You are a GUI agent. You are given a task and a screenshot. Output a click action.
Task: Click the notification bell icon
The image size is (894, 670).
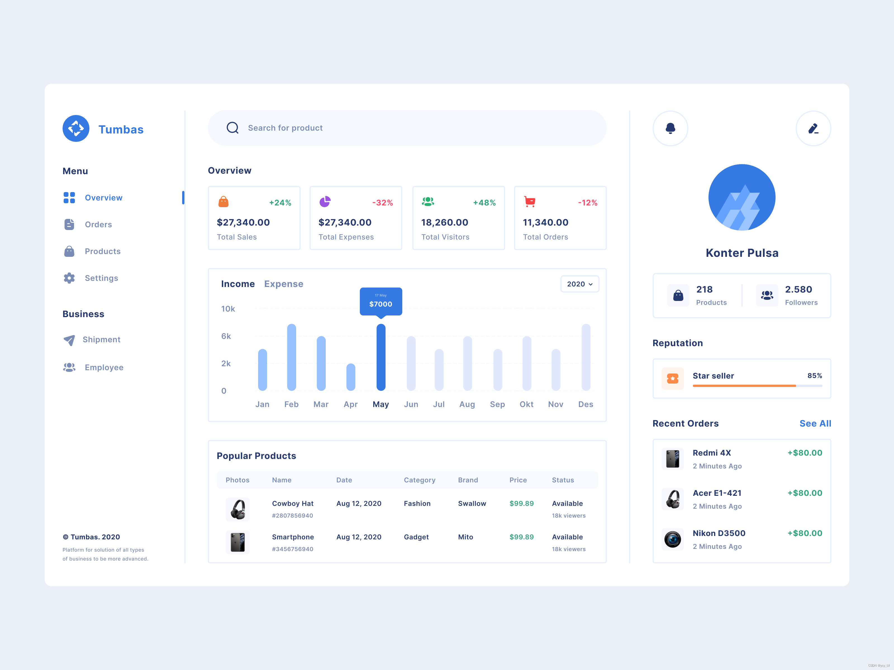[670, 128]
